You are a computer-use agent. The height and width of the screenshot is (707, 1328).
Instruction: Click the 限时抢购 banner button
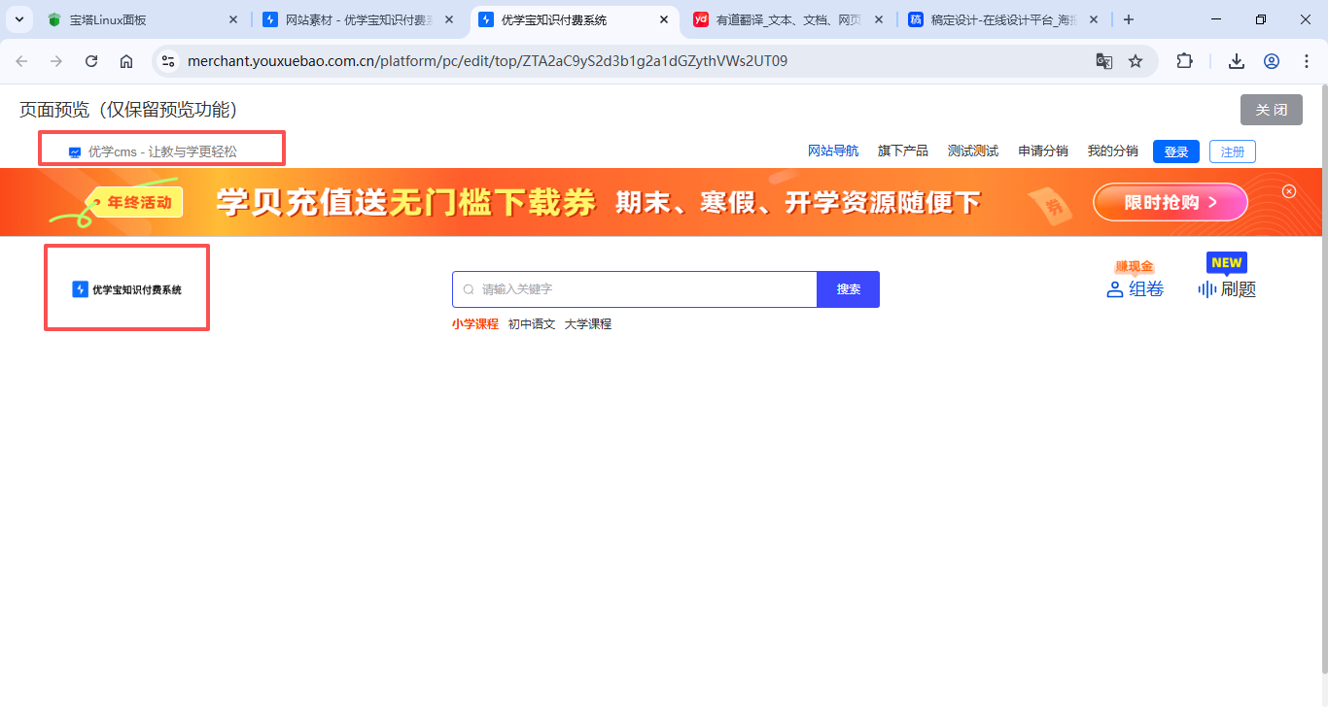pos(1170,203)
